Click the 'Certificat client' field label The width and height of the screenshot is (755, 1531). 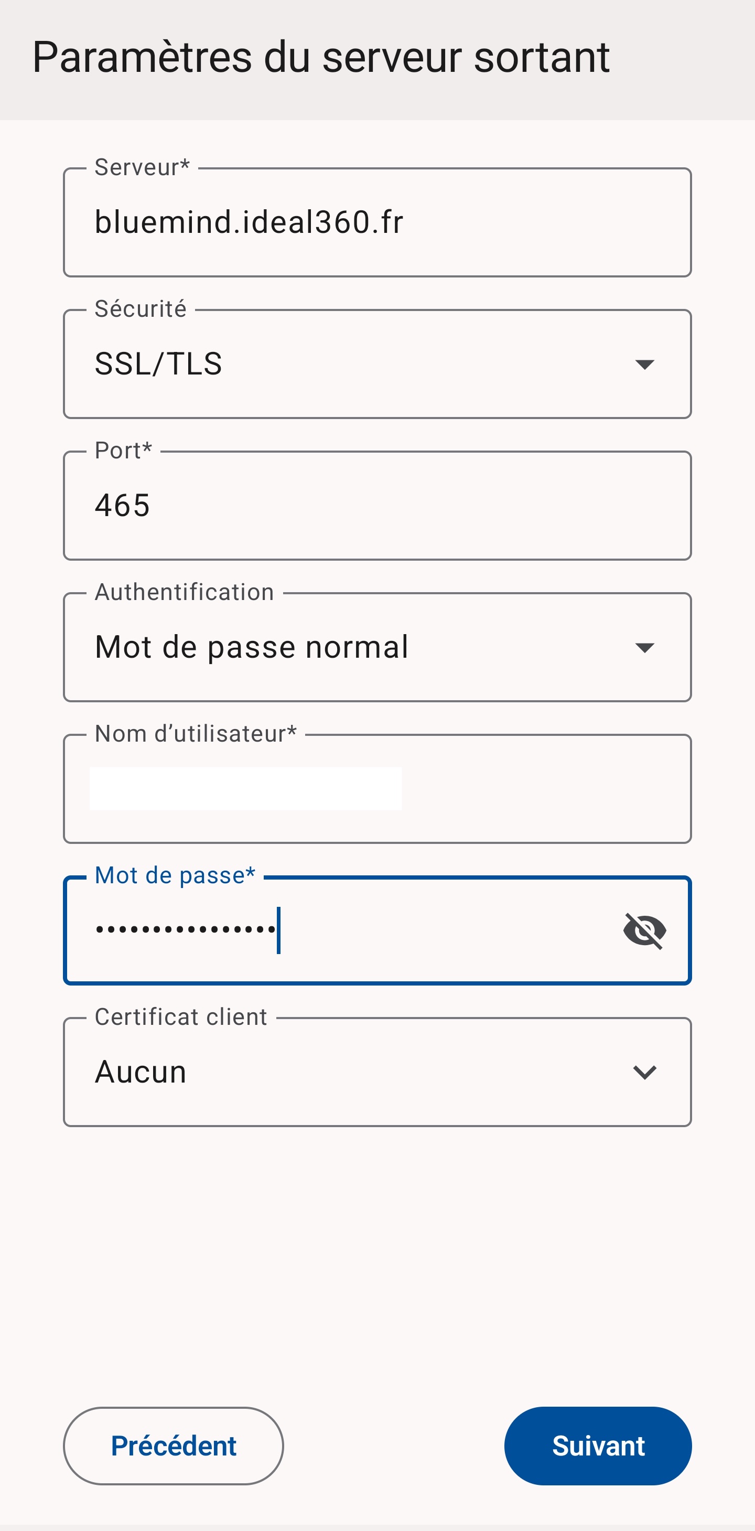pos(180,1017)
